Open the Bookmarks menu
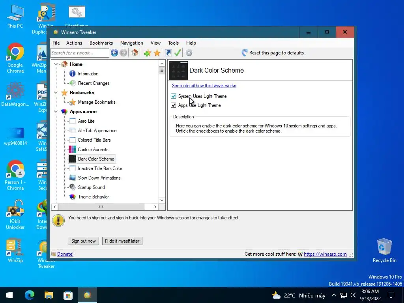The width and height of the screenshot is (404, 303). coord(101,43)
